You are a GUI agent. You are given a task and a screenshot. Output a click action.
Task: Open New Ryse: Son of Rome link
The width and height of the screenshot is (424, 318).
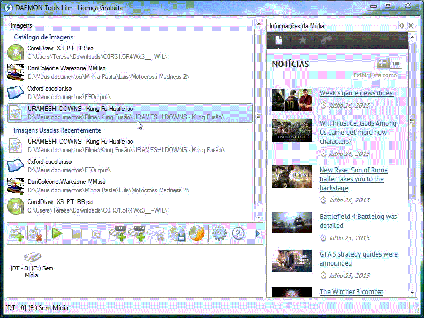(354, 179)
